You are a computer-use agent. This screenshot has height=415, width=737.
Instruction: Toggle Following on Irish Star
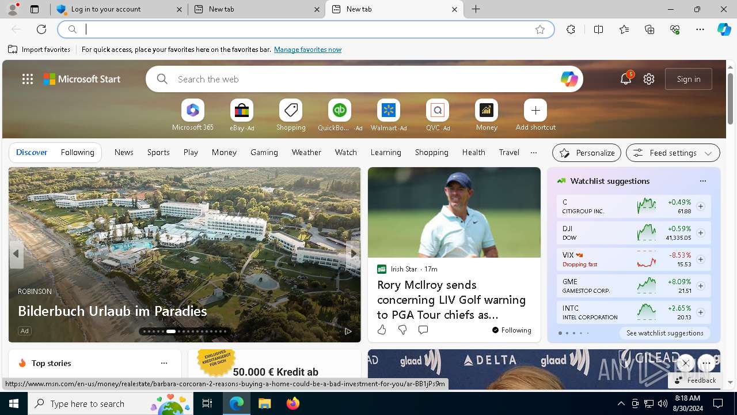[512, 330]
